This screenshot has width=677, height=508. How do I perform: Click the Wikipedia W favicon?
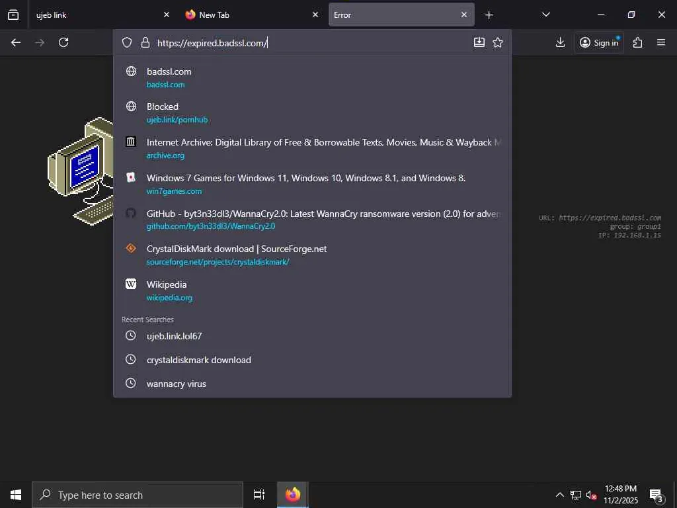pyautogui.click(x=131, y=284)
